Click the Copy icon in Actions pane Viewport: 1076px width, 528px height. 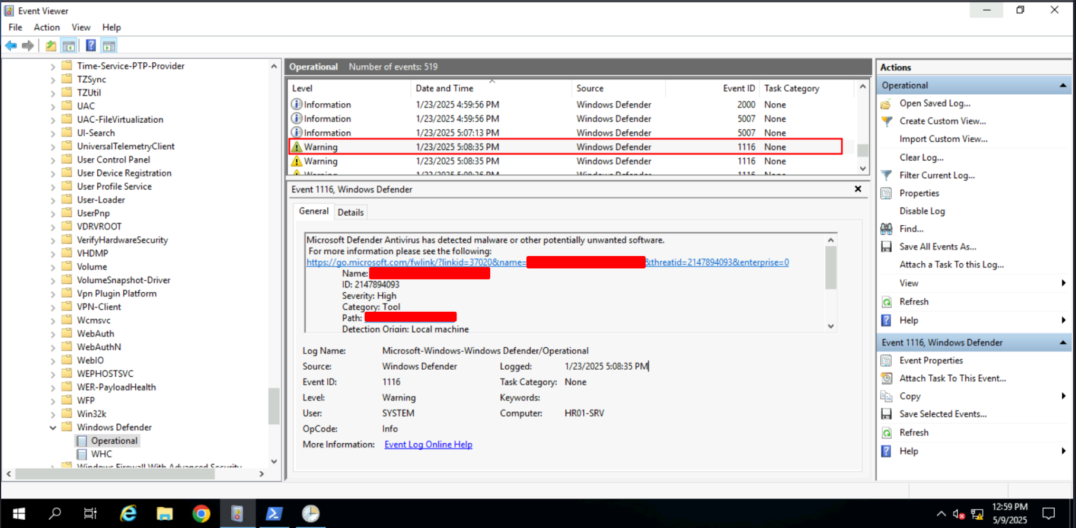coord(886,396)
